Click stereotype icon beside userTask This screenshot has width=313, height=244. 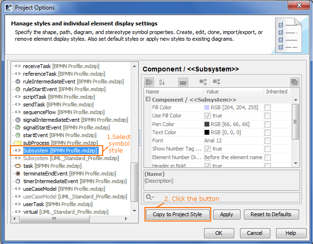point(18,204)
